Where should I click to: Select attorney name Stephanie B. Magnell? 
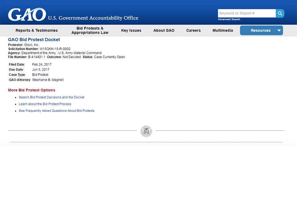click(48, 80)
